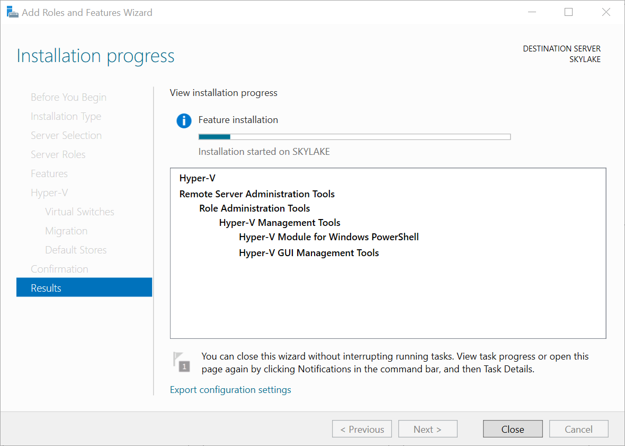
Task: Go to the Virtual Switches sub-step
Action: point(80,212)
